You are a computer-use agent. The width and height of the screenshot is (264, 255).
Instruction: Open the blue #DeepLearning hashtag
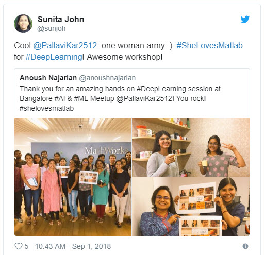pyautogui.click(x=54, y=57)
